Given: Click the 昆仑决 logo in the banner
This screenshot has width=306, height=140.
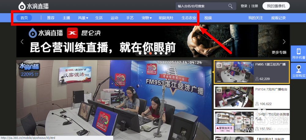Looking at the screenshot, I should click(x=84, y=33).
